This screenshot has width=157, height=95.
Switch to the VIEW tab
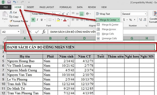coord(104,7)
